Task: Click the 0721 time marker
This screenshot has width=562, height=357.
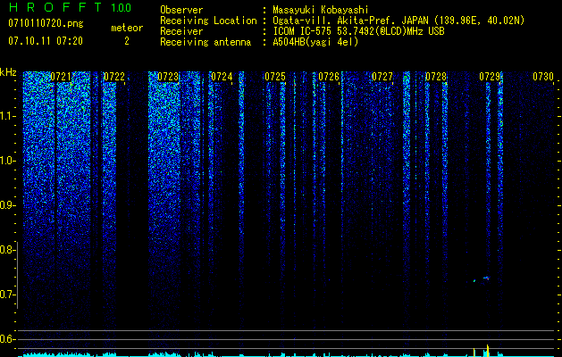Action: coord(61,77)
